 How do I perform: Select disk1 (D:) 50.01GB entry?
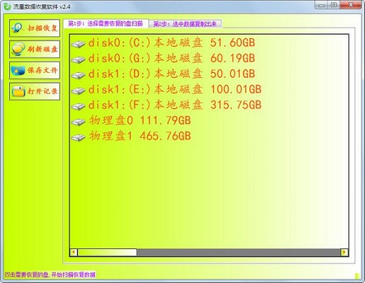tap(164, 74)
